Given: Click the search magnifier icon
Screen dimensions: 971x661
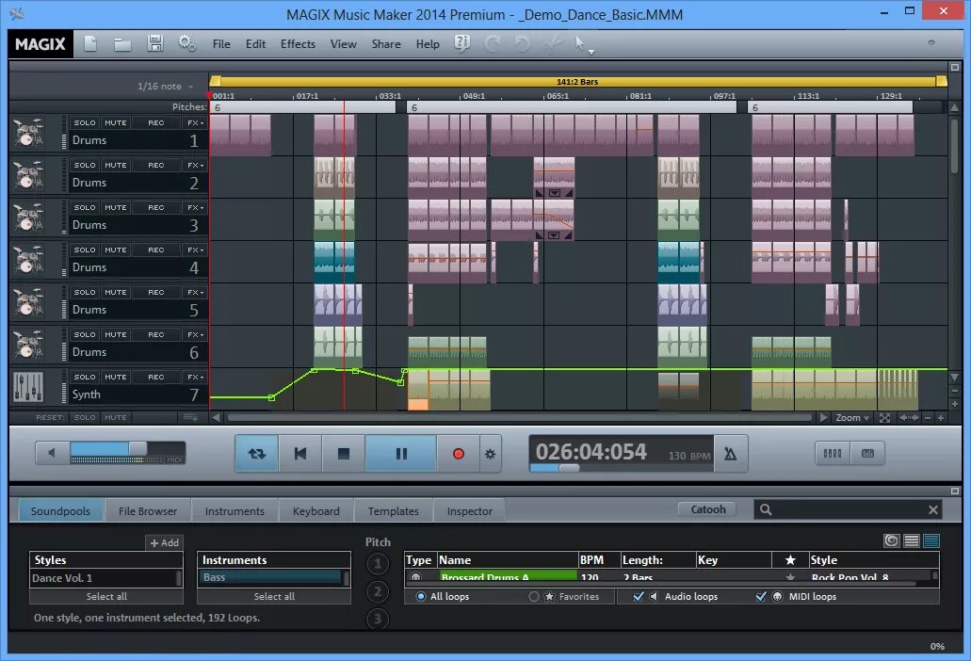Looking at the screenshot, I should click(766, 509).
